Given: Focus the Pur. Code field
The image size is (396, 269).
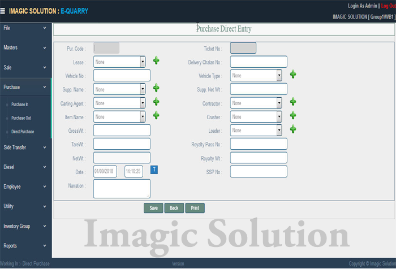Looking at the screenshot, I should tap(106, 48).
